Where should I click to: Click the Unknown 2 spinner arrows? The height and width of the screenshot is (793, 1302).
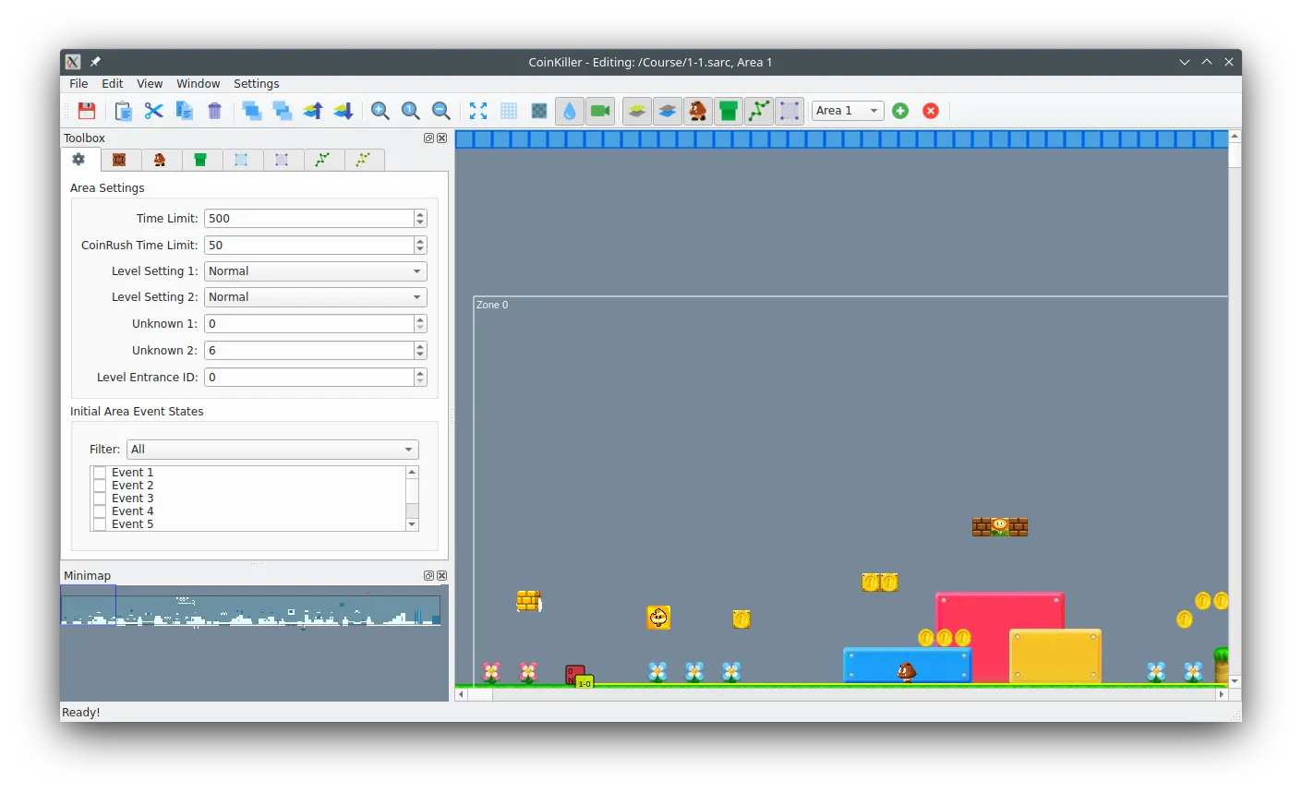(420, 351)
